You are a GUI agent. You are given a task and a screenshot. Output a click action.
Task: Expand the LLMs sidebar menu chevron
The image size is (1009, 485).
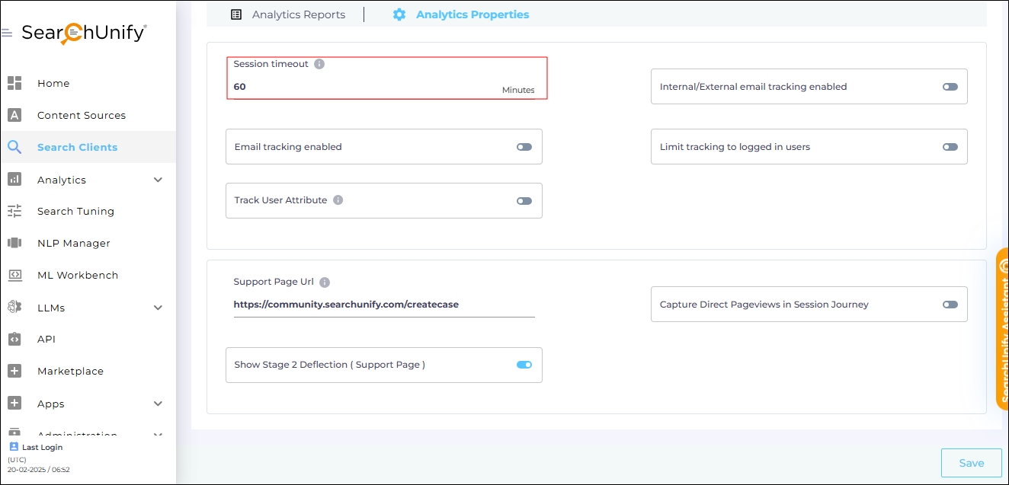[159, 308]
